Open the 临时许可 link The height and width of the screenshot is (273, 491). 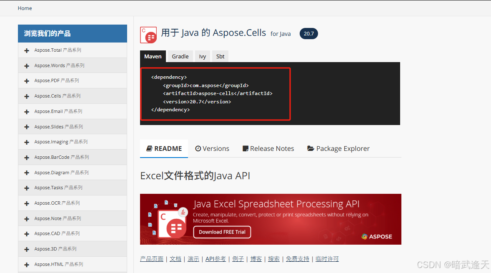click(x=327, y=259)
